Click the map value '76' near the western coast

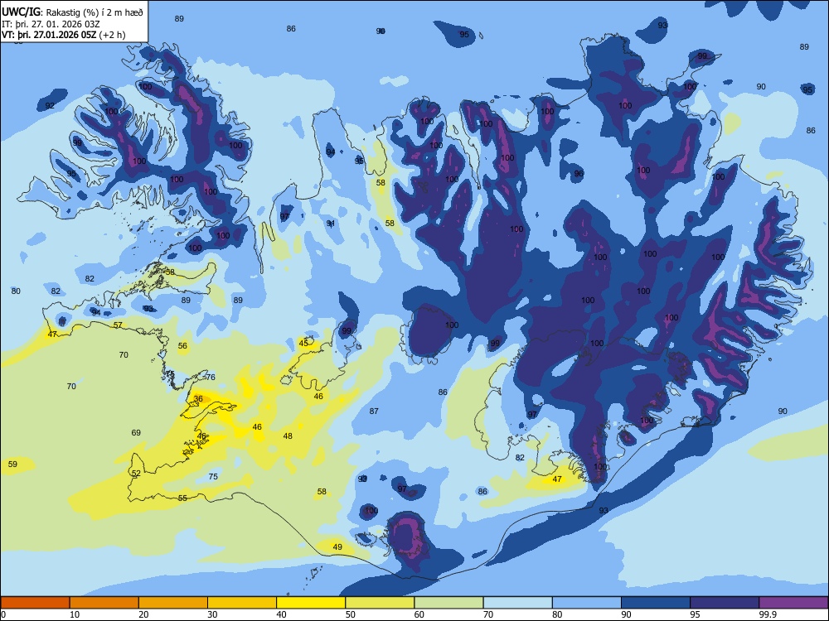pyautogui.click(x=211, y=377)
